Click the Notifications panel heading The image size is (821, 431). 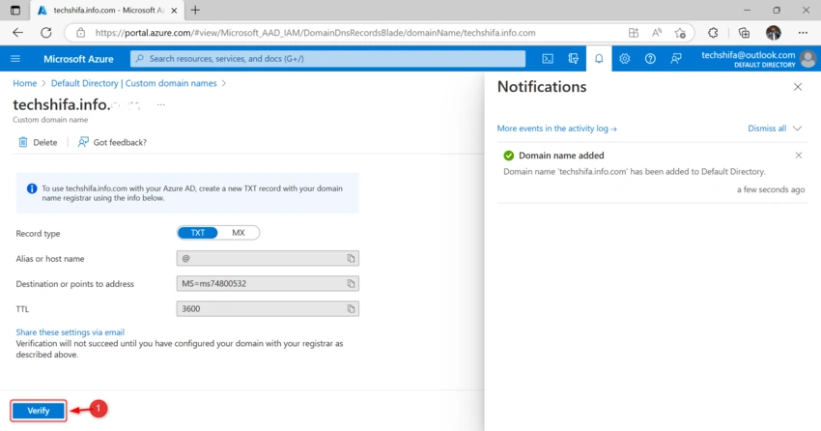coord(542,86)
